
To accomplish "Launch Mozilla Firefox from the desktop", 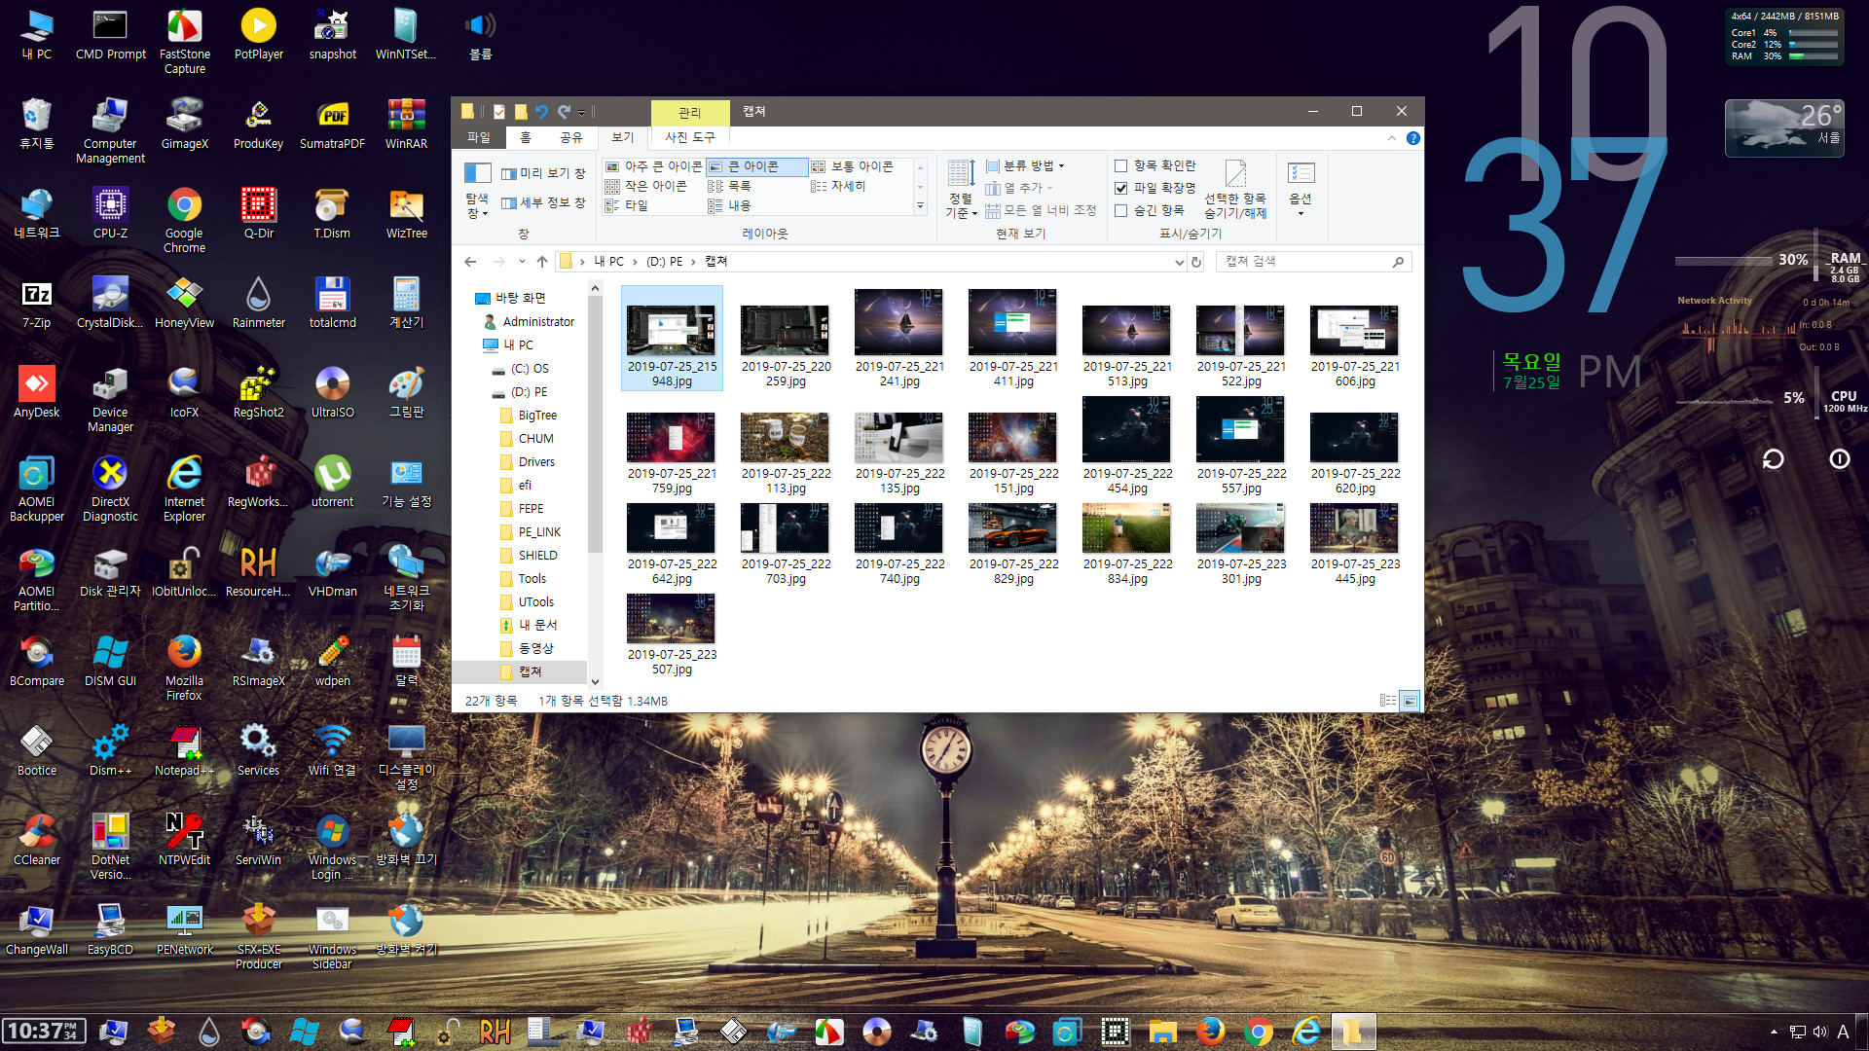I will [x=184, y=668].
